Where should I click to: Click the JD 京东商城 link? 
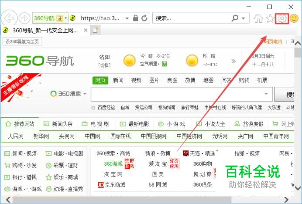coord(112,185)
